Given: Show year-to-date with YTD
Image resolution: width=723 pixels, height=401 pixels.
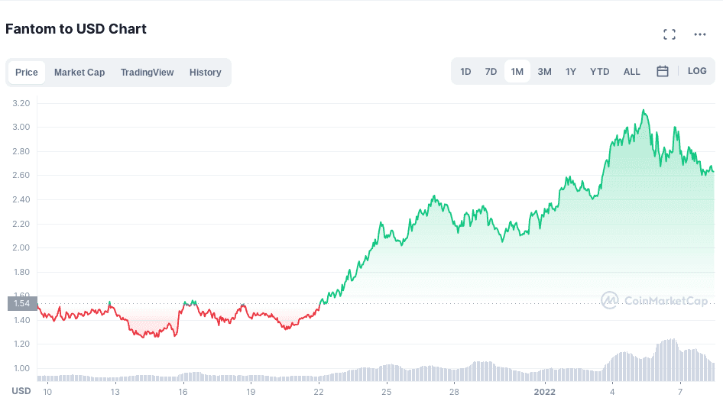Looking at the screenshot, I should pos(599,72).
